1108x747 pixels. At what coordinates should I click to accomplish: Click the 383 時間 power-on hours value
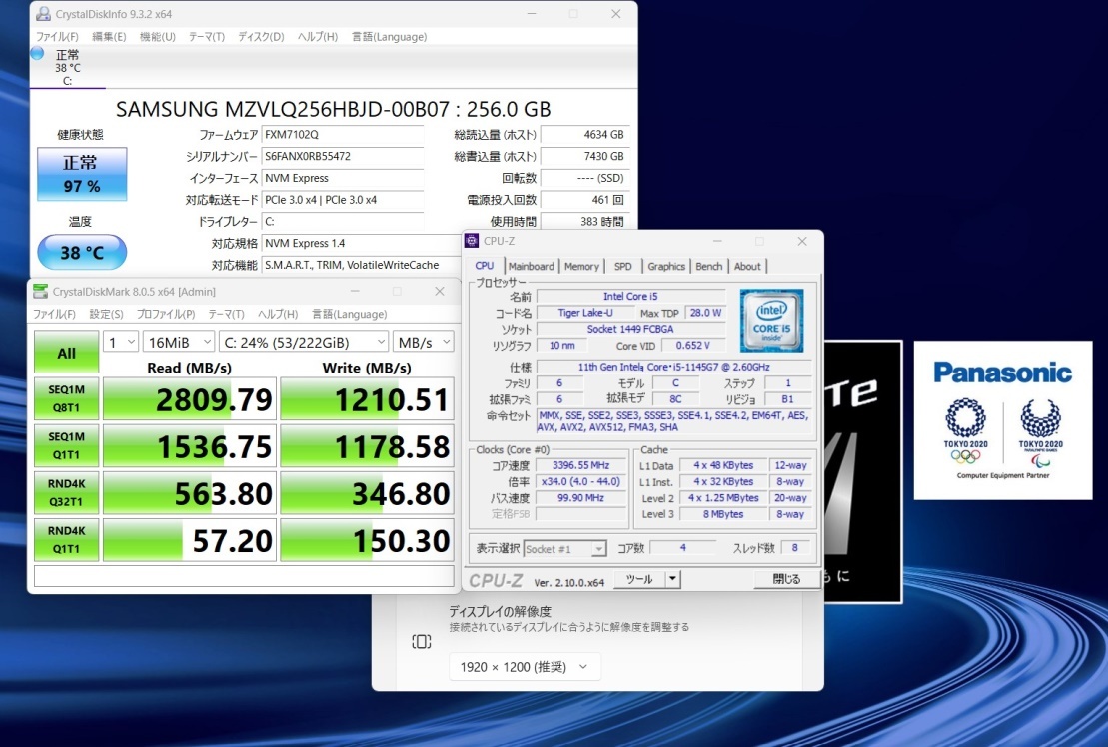(584, 222)
